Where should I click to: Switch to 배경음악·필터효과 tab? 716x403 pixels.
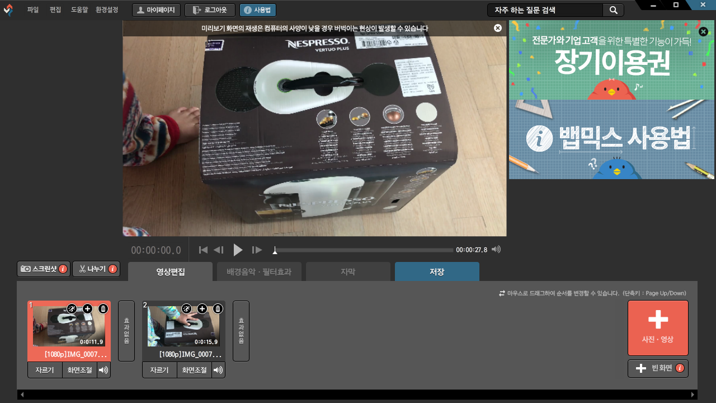point(259,272)
